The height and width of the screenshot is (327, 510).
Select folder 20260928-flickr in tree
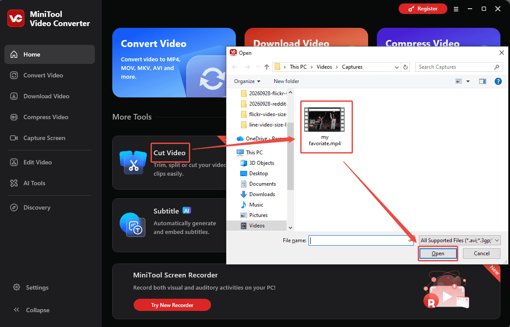(264, 93)
